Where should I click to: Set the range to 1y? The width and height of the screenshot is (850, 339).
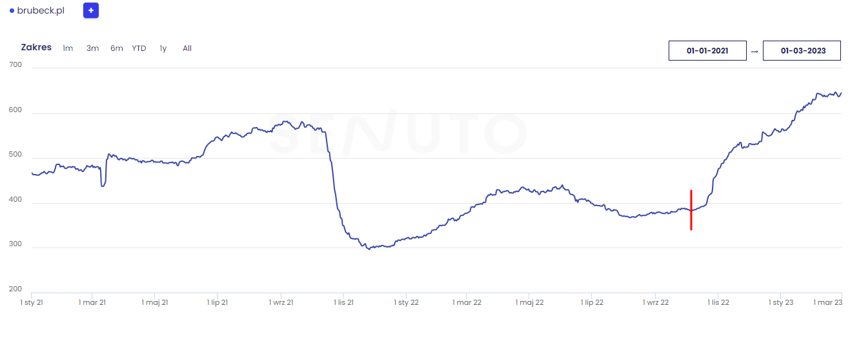[163, 48]
